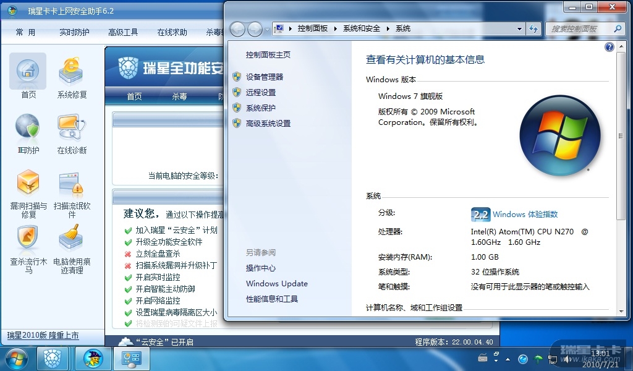Open the 首页 home icon in Kaka sidebar
The width and height of the screenshot is (633, 371).
(x=28, y=70)
